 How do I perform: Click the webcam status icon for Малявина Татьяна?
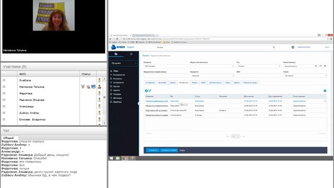[x=83, y=87]
